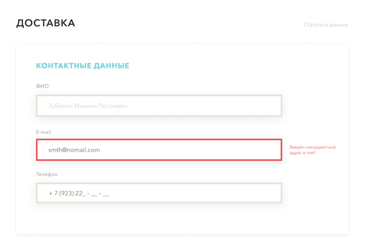
Task: Click the КОНТАКТНЫЕ ДАННЫЕ section heading
Action: (x=83, y=66)
